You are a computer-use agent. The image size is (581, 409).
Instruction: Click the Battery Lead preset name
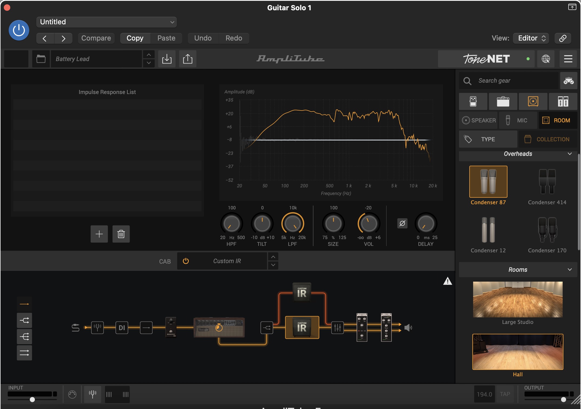96,59
